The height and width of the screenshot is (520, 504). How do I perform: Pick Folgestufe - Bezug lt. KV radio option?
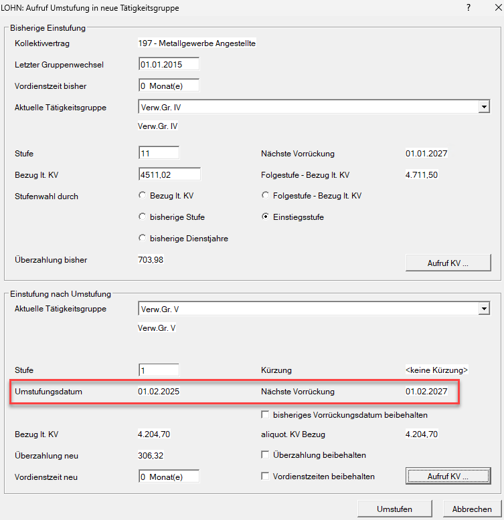266,196
